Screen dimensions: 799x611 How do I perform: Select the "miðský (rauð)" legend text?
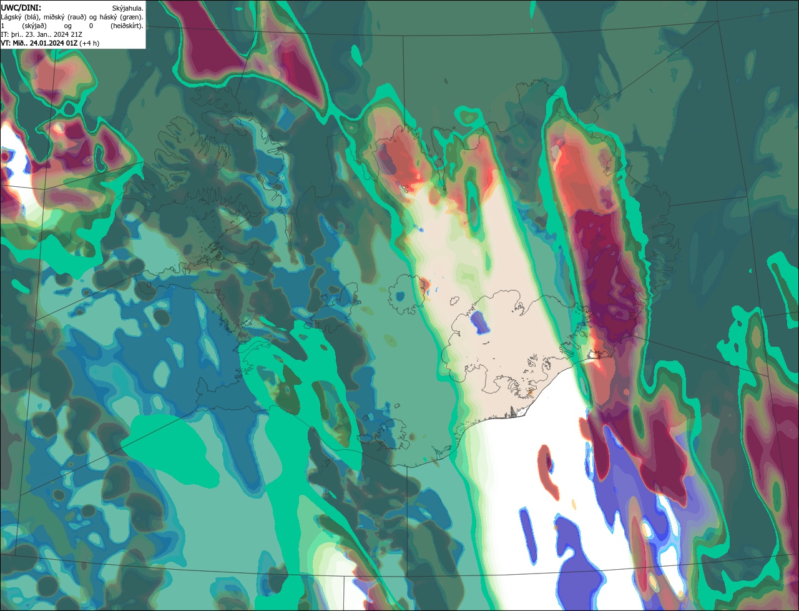pyautogui.click(x=64, y=17)
